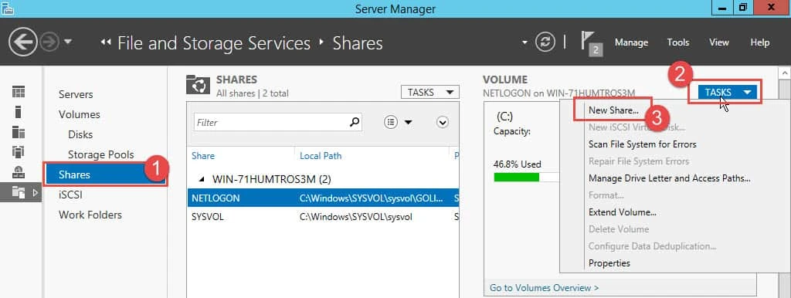
Task: Click the SHARES tile icon
Action: [198, 85]
